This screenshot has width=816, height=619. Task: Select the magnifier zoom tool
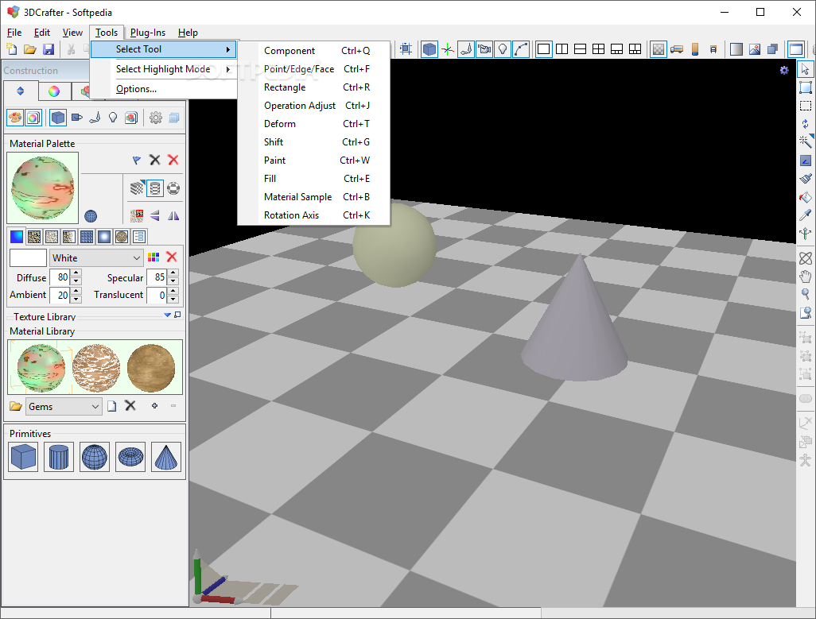[x=806, y=295]
